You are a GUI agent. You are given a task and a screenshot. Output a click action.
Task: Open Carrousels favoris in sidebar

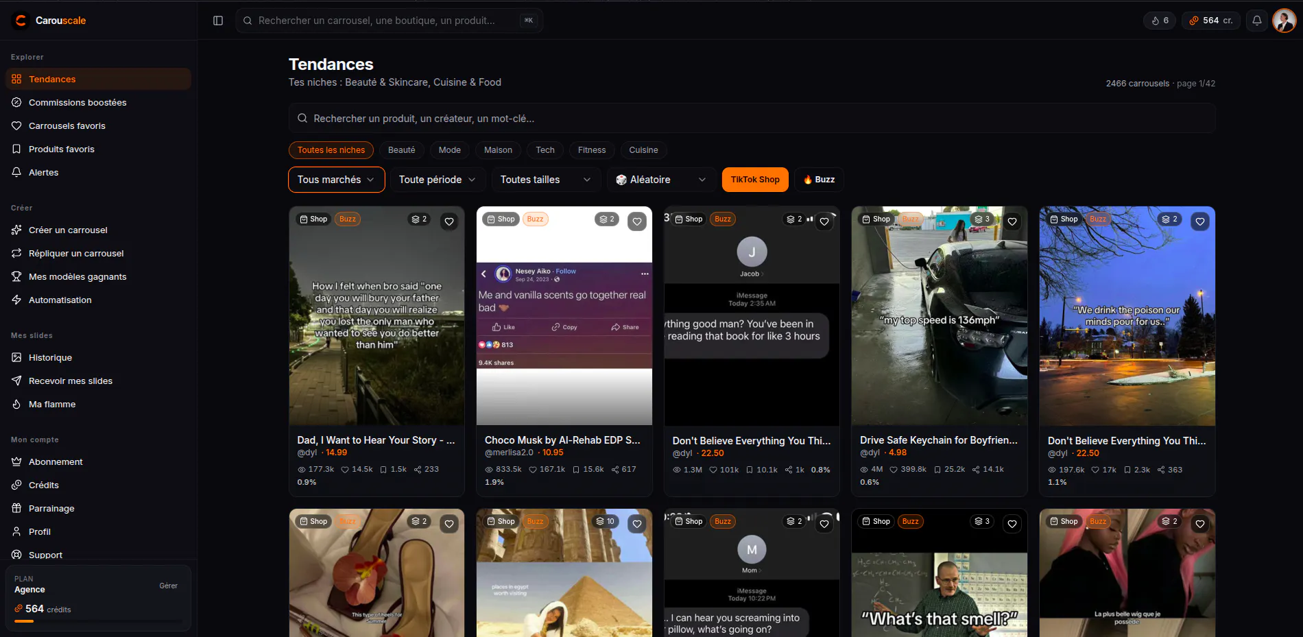pos(98,125)
